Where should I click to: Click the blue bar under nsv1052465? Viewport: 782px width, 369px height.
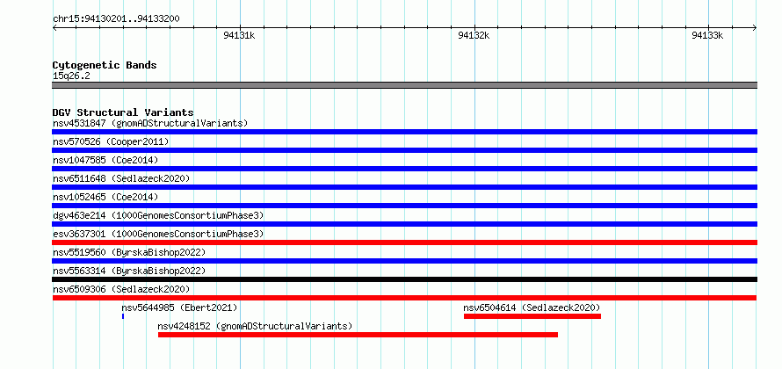click(404, 206)
